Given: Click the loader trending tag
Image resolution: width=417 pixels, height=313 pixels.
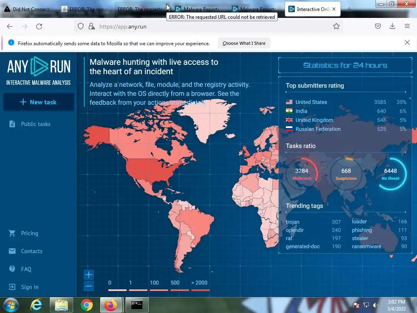Looking at the screenshot, I should tap(359, 221).
